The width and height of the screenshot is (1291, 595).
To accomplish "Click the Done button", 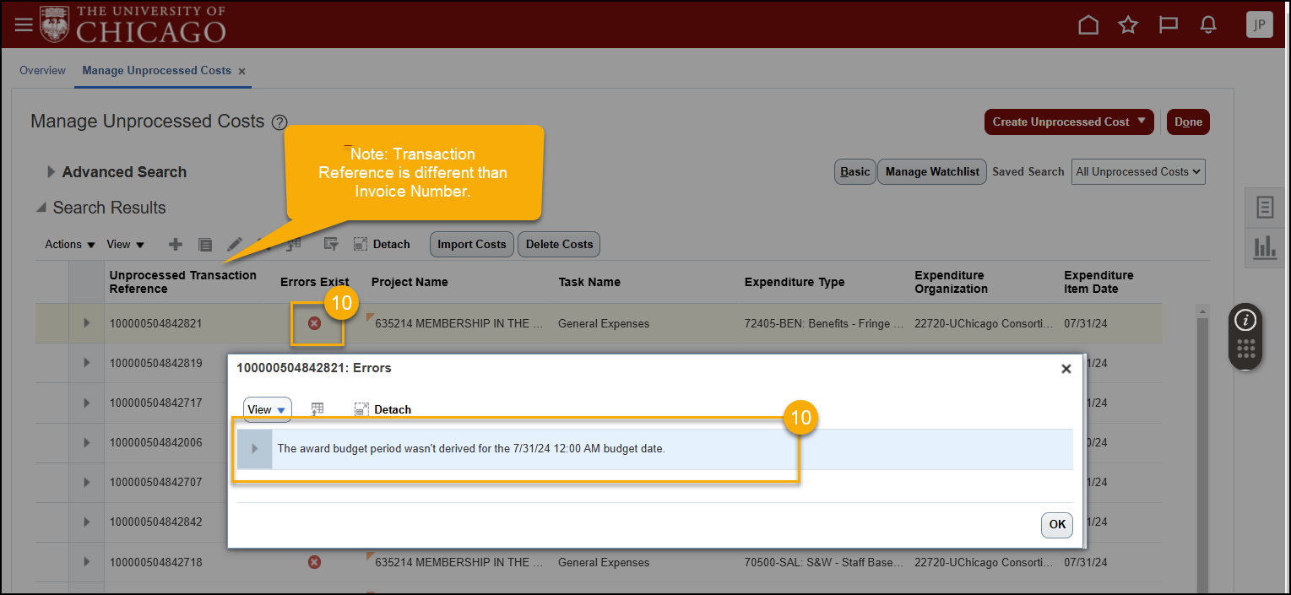I will (x=1188, y=122).
